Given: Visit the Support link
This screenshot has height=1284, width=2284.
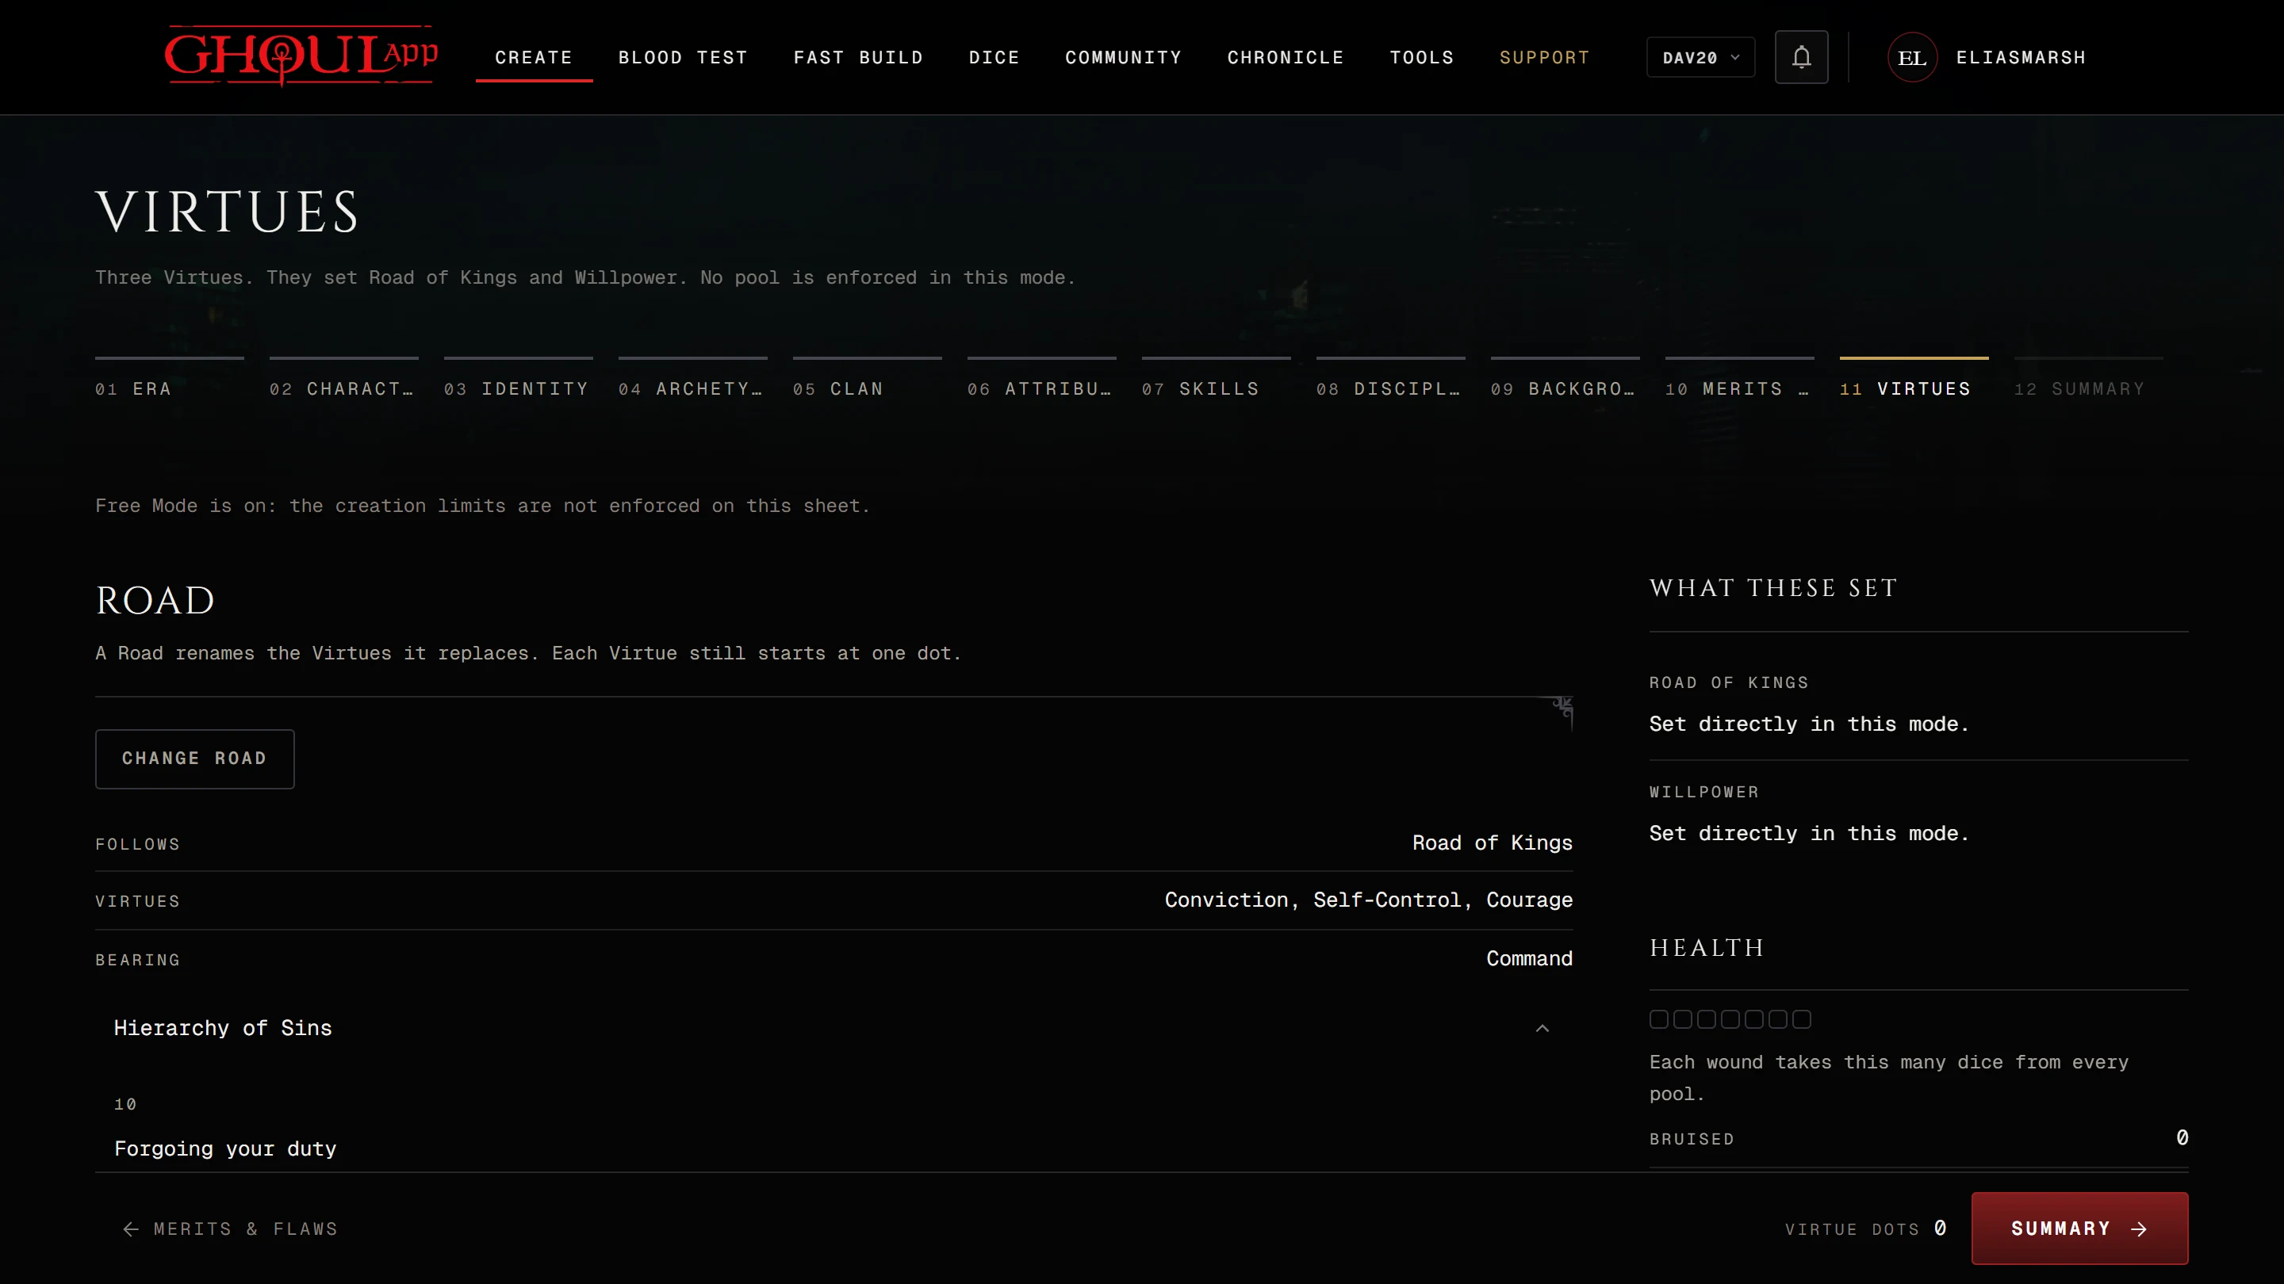Looking at the screenshot, I should pyautogui.click(x=1543, y=58).
